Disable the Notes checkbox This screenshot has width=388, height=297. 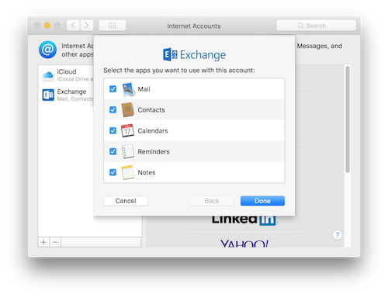tap(113, 172)
